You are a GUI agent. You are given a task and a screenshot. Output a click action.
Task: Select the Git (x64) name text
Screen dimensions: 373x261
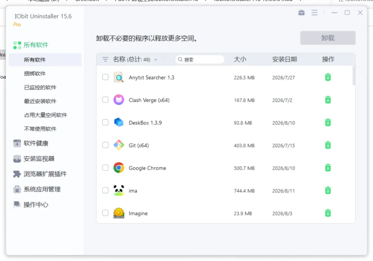(x=139, y=145)
